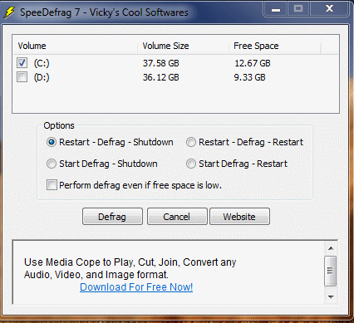This screenshot has height=323, width=354.
Task: Check the (D:) volume checkbox
Action: pyautogui.click(x=22, y=77)
